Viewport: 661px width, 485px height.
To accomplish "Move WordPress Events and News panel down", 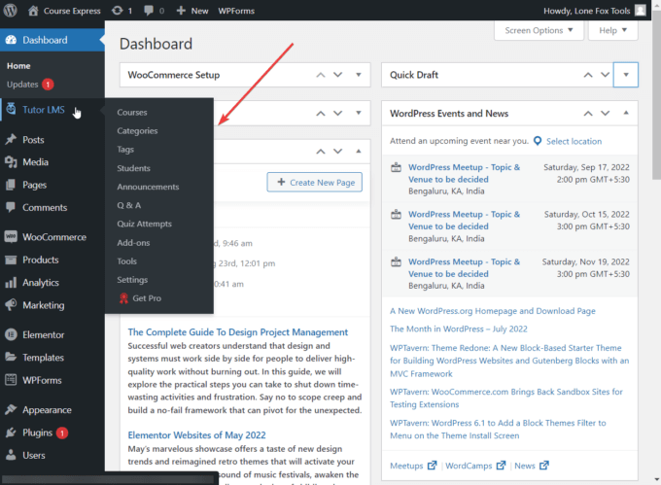I will (606, 113).
